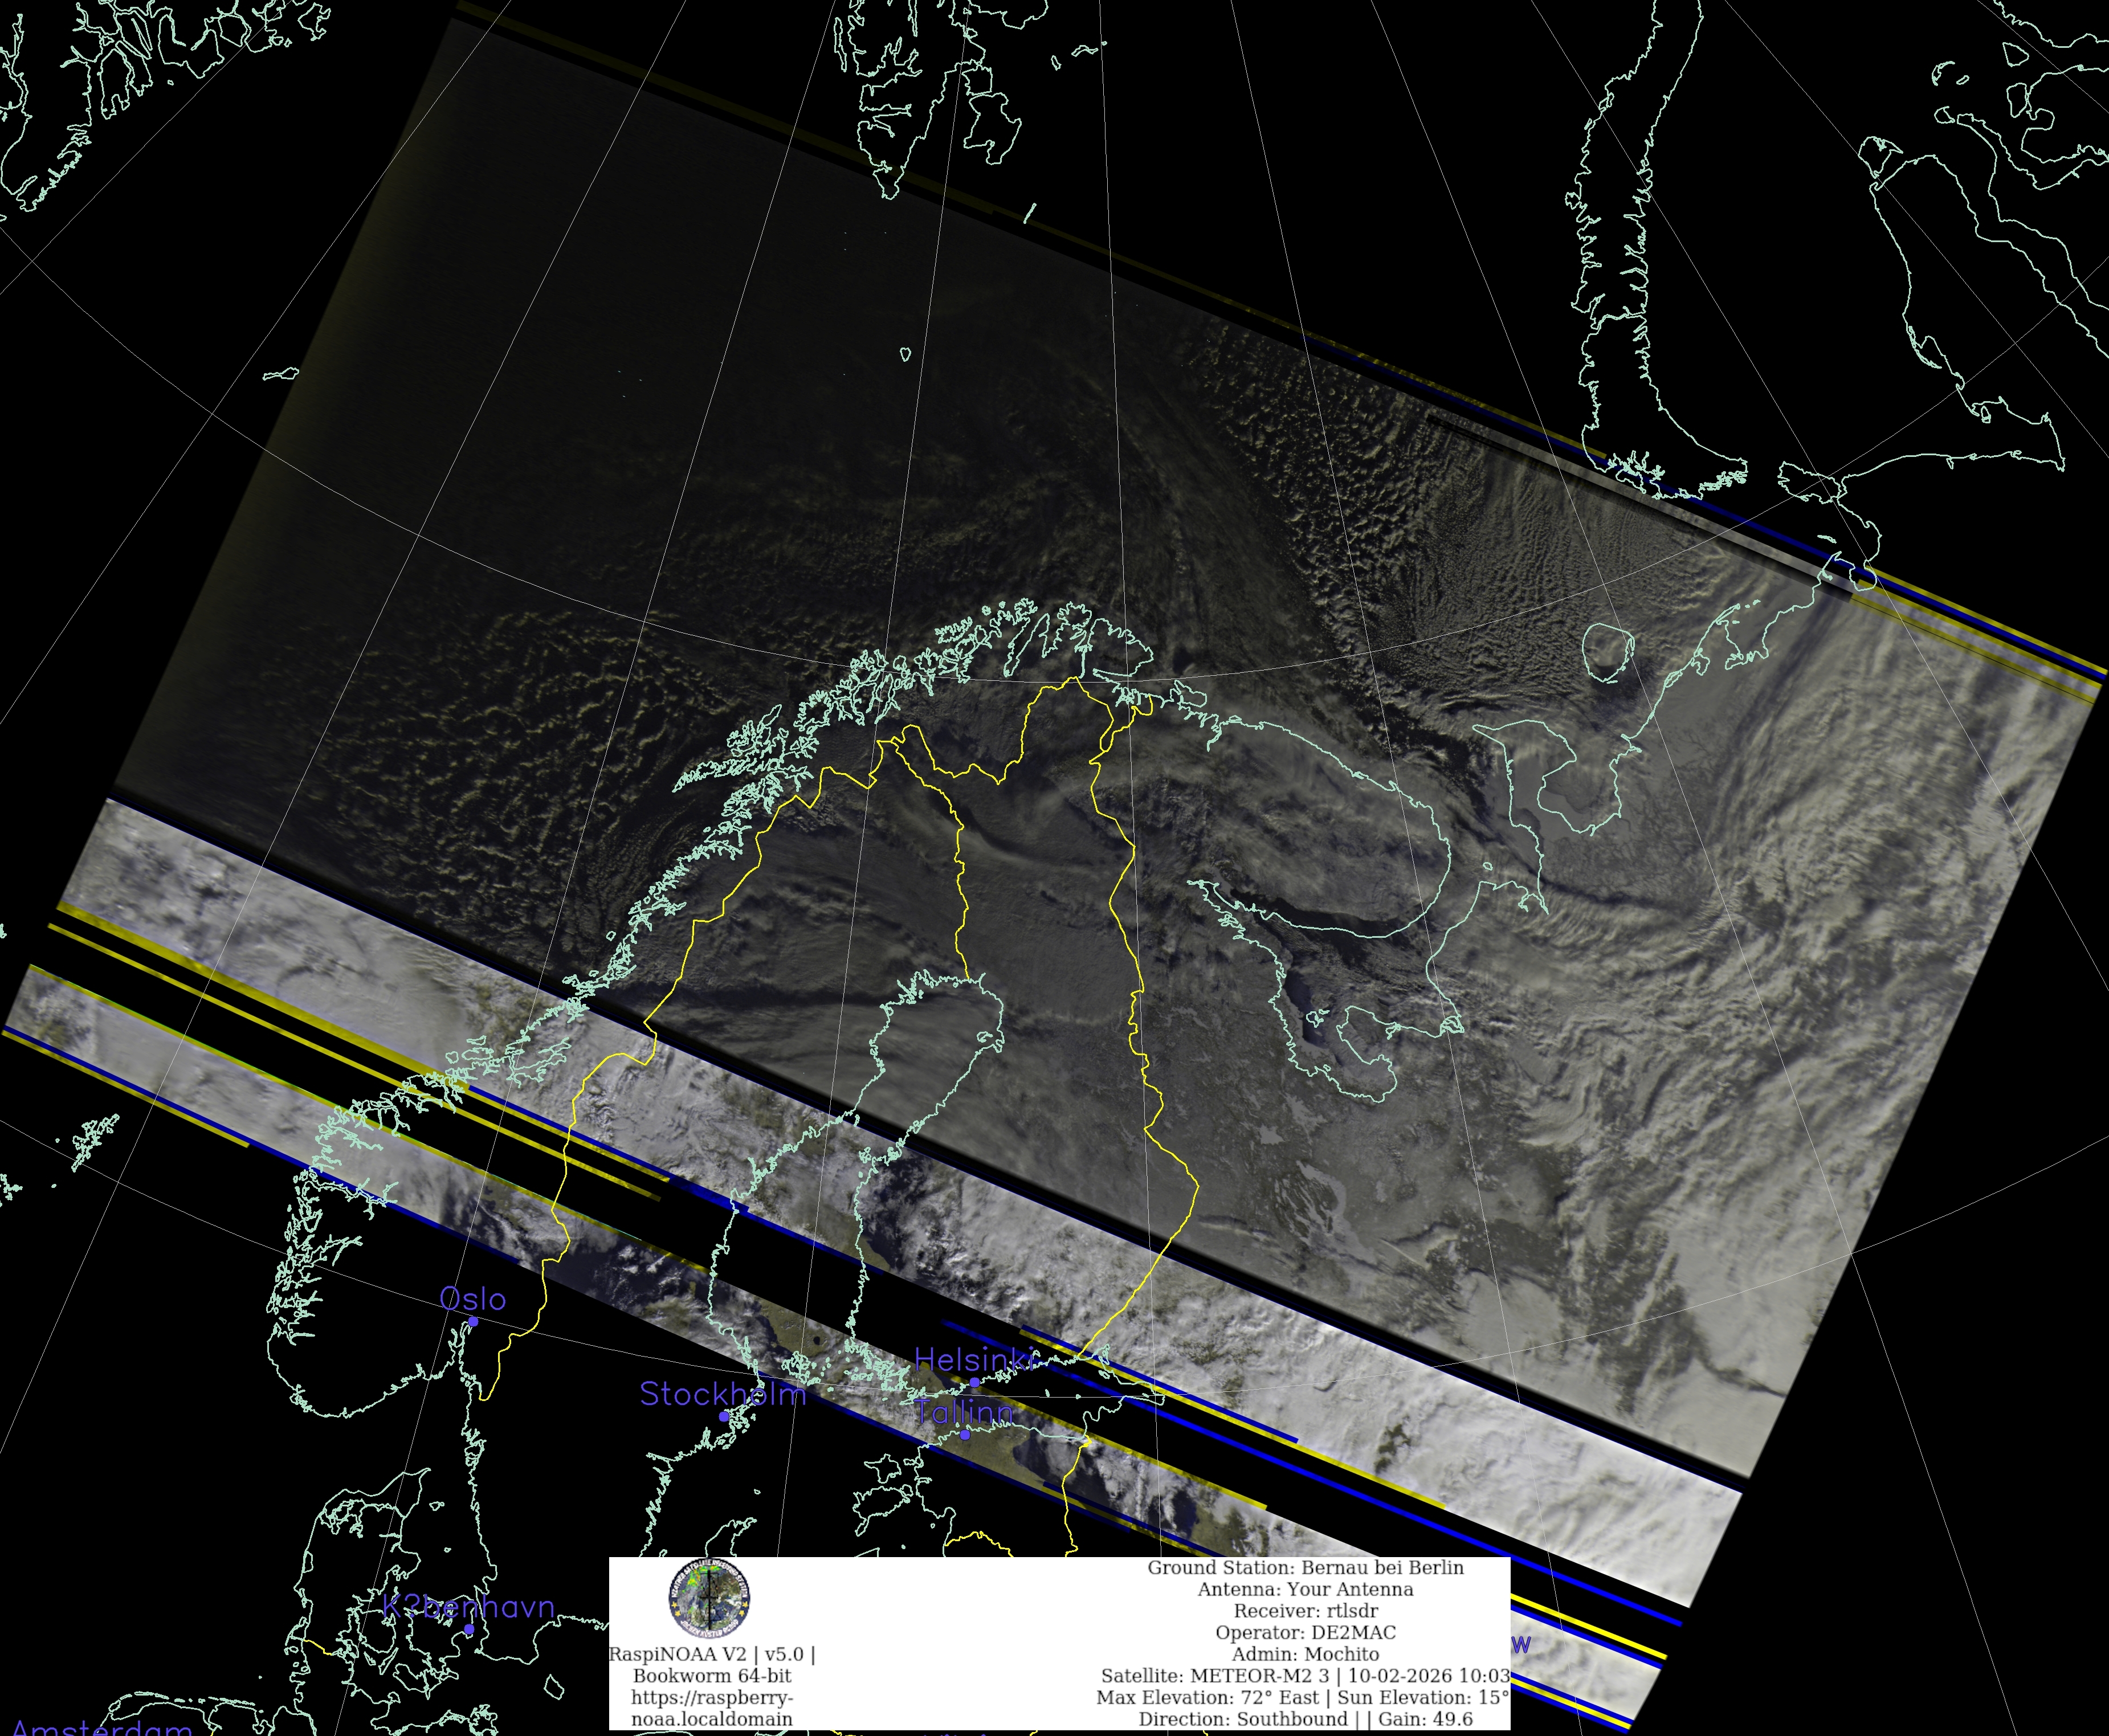The height and width of the screenshot is (1736, 2109).
Task: Click the Oslo map label
Action: pos(473,1299)
